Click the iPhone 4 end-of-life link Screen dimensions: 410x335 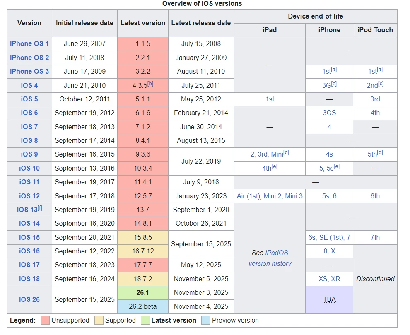[329, 127]
